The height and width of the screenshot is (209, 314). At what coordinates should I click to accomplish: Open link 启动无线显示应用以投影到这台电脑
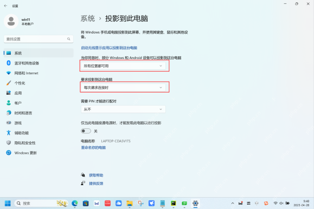(x=109, y=48)
